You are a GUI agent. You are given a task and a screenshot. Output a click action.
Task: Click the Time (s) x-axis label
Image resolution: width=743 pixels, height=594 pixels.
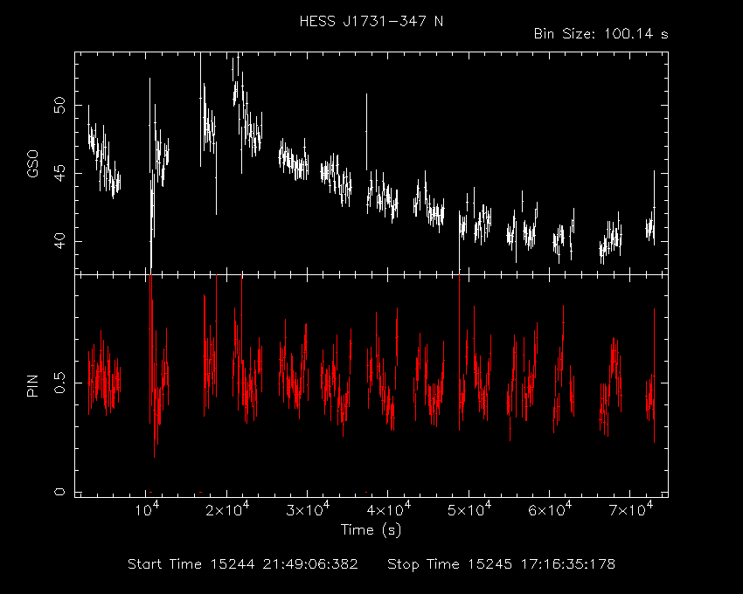(371, 529)
